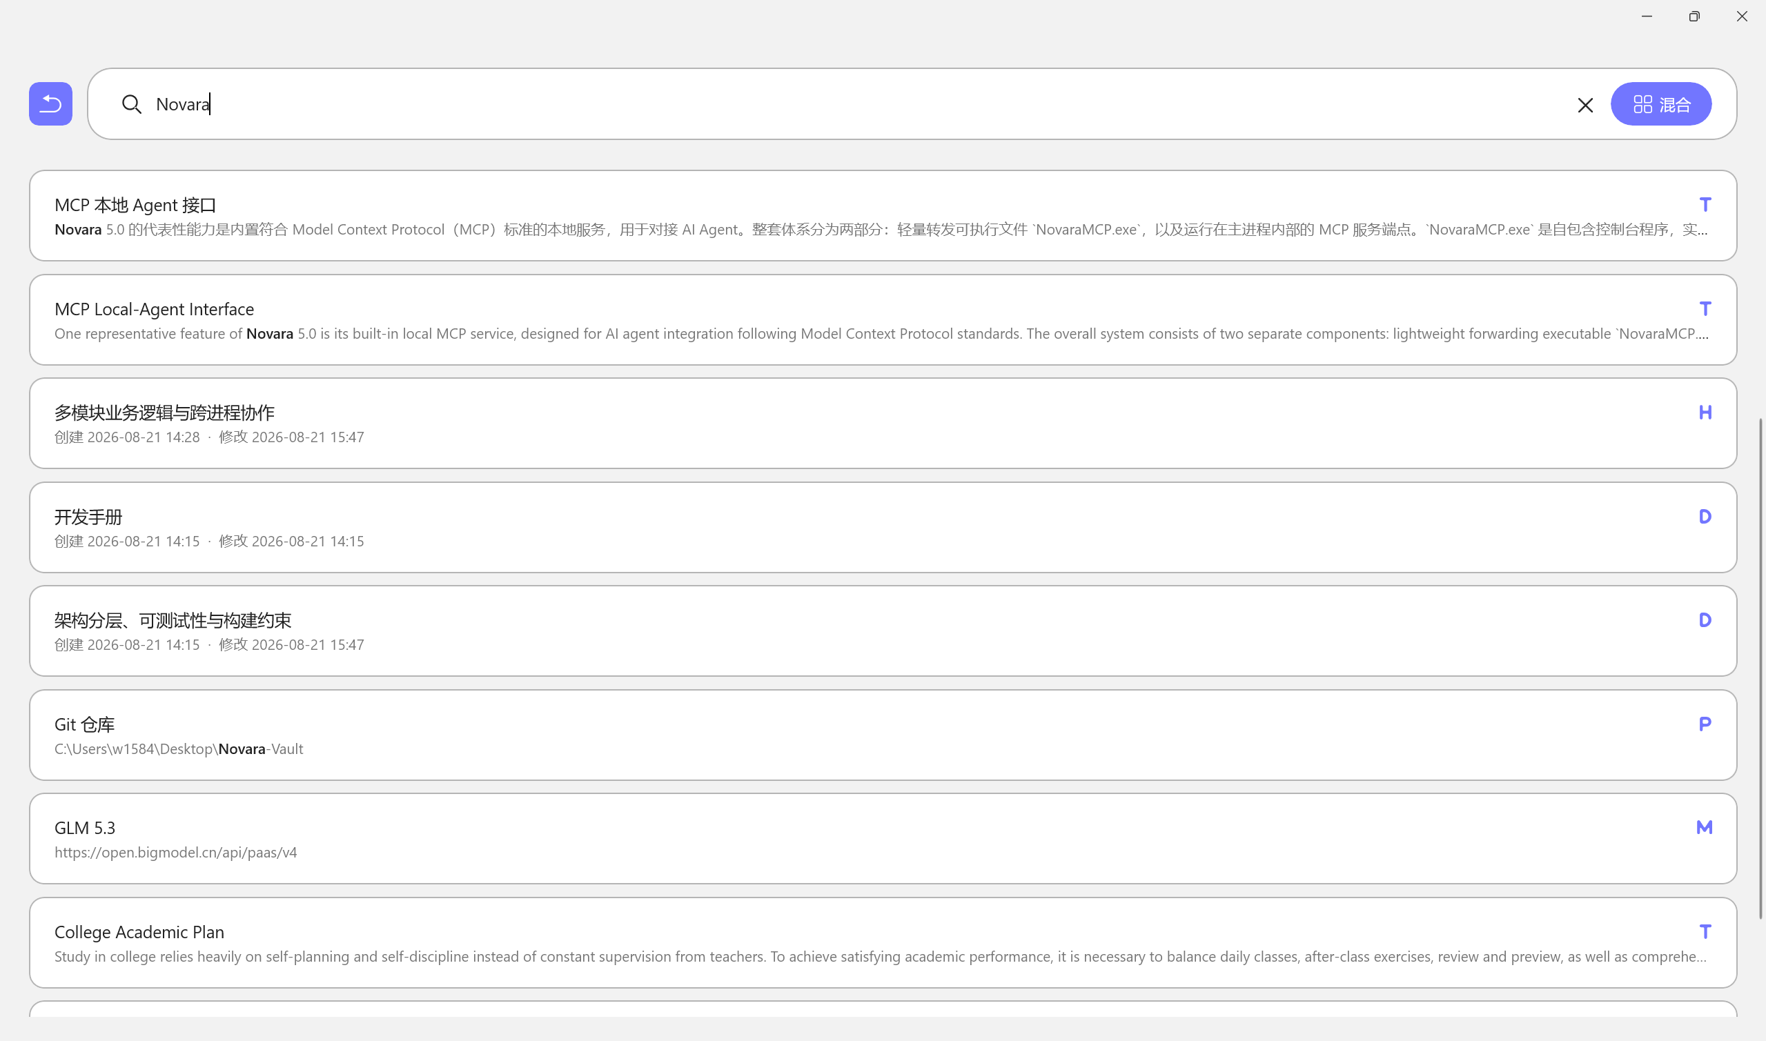Click H badge on 多模块业务逻辑与跨进程协作
Screen dimensions: 1766x1041
tap(1705, 413)
